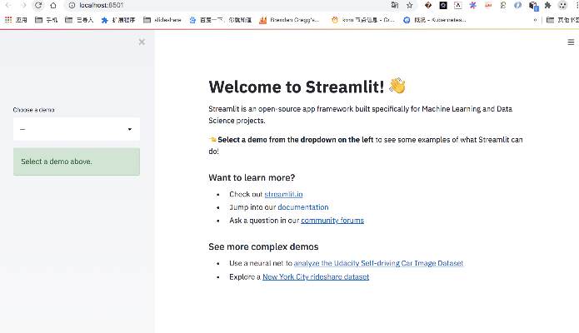Open the browser extensions puzzle icon

[547, 5]
